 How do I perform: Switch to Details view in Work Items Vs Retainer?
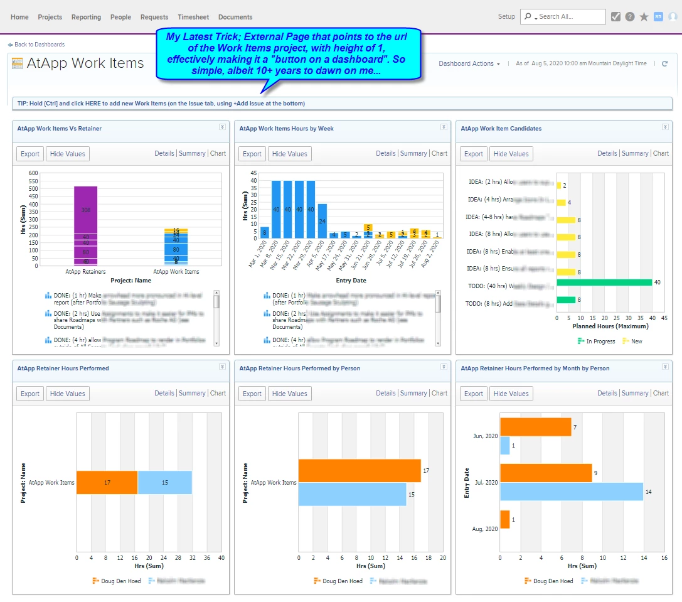164,153
